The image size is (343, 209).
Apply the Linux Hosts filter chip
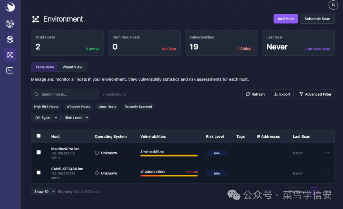coord(107,107)
